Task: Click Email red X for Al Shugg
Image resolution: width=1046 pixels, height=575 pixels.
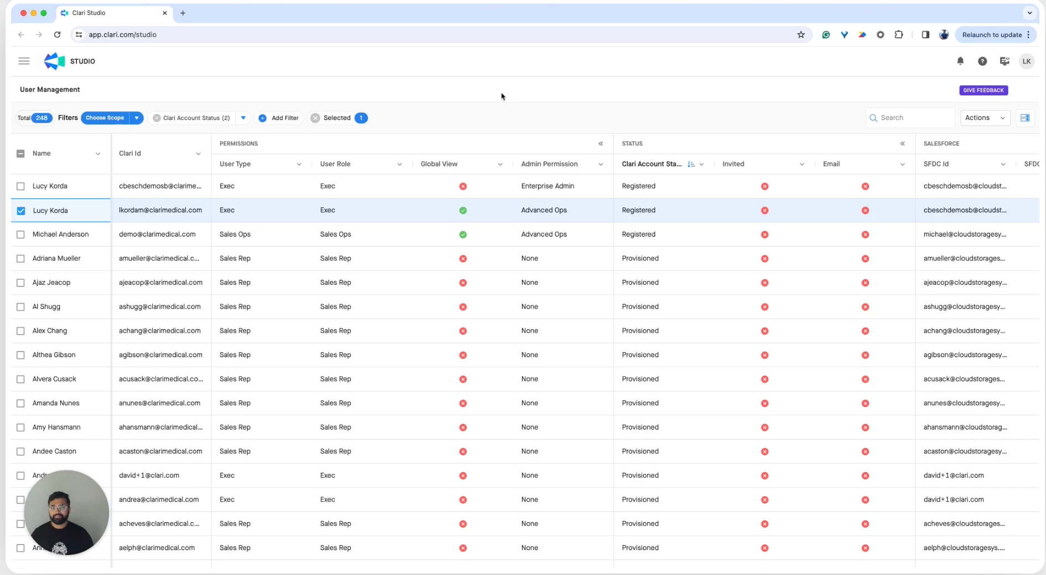Action: [865, 307]
